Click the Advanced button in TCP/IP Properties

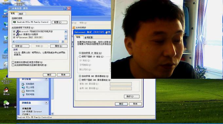[x=132, y=97]
